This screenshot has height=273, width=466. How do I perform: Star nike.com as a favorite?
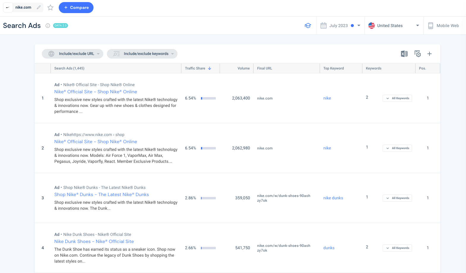(x=50, y=7)
